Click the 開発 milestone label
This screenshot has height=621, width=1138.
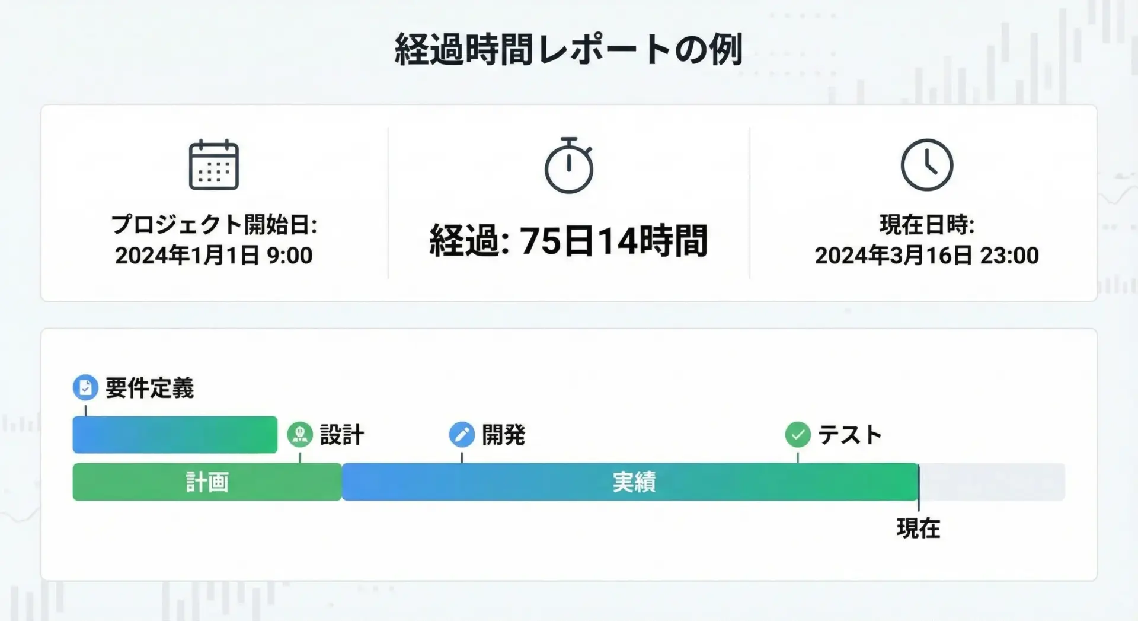coord(503,435)
